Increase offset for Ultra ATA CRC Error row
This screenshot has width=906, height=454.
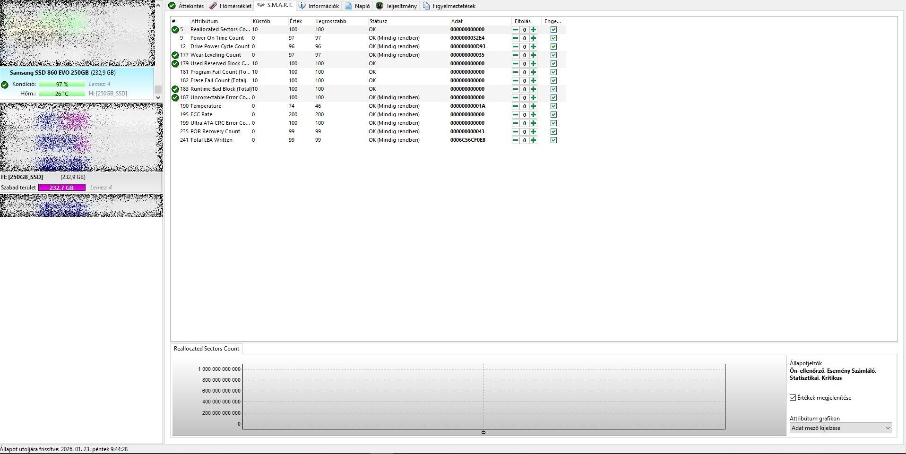pos(533,123)
